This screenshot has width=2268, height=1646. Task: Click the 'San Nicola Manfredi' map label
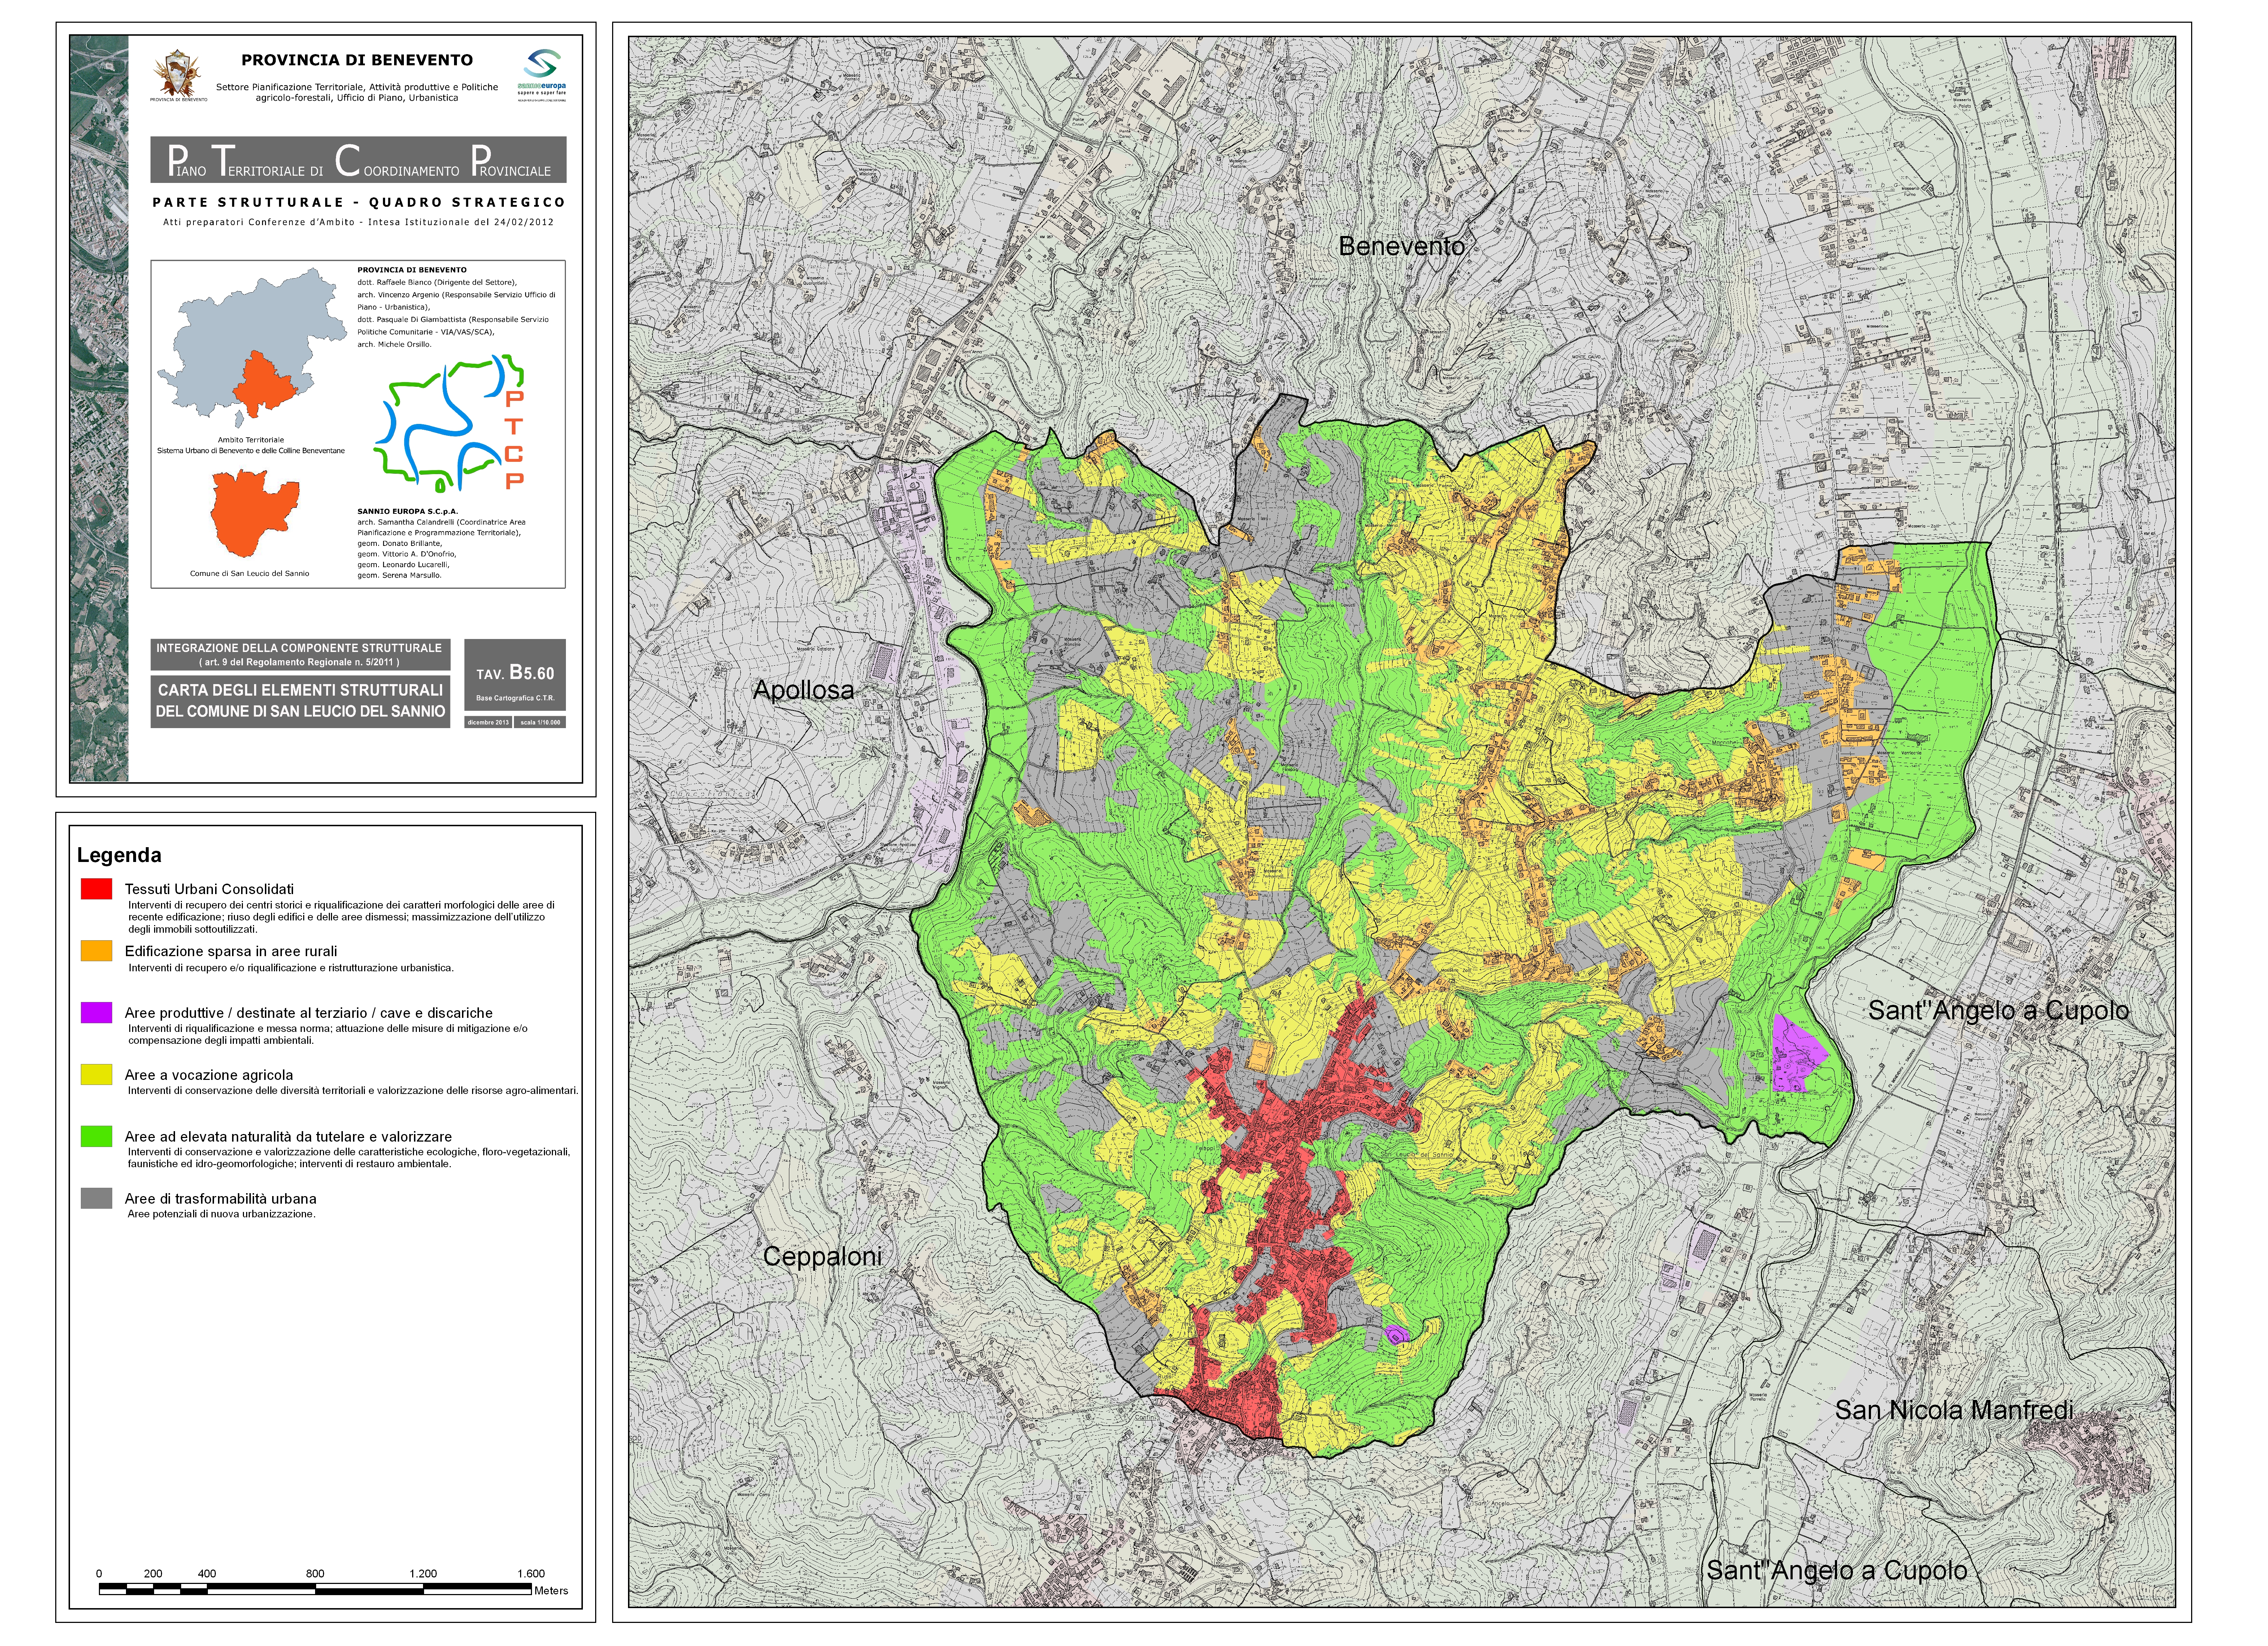click(1954, 1410)
